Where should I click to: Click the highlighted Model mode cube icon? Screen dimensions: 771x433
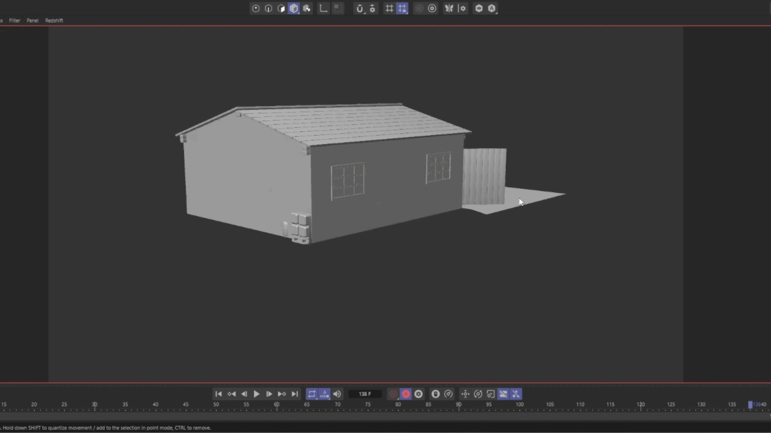pyautogui.click(x=294, y=8)
